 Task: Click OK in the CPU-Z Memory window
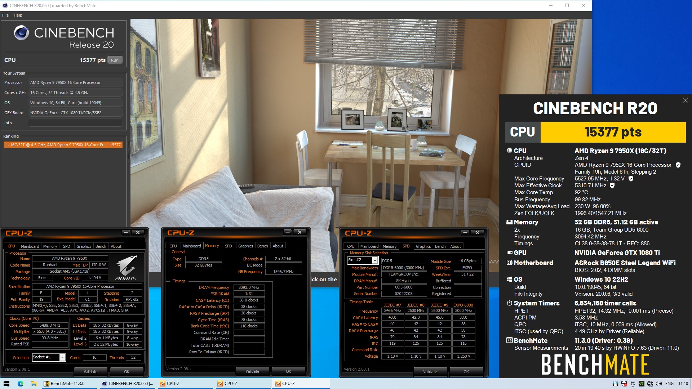(288, 371)
